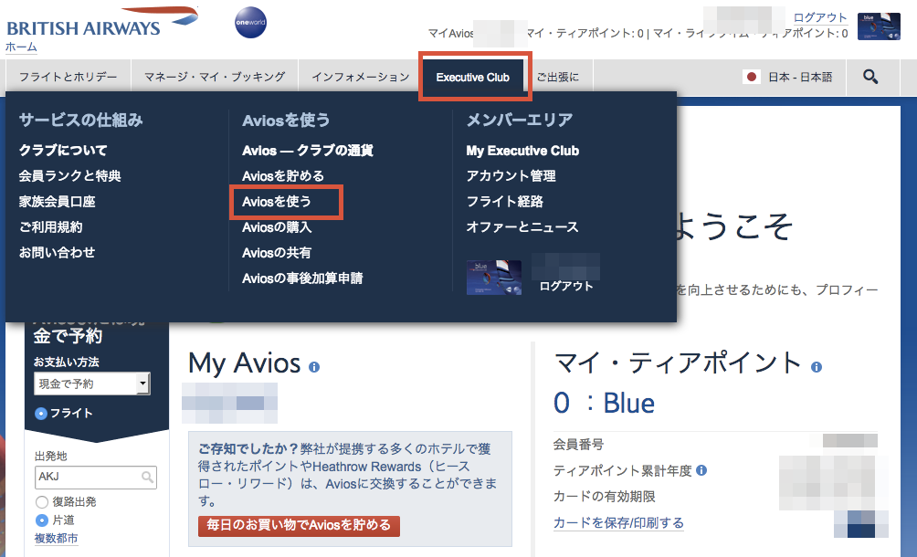Open 家族会員口座 link
This screenshot has width=917, height=557.
click(x=57, y=202)
